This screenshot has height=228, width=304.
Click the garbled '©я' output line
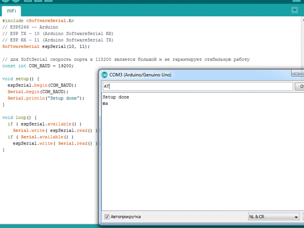105,104
